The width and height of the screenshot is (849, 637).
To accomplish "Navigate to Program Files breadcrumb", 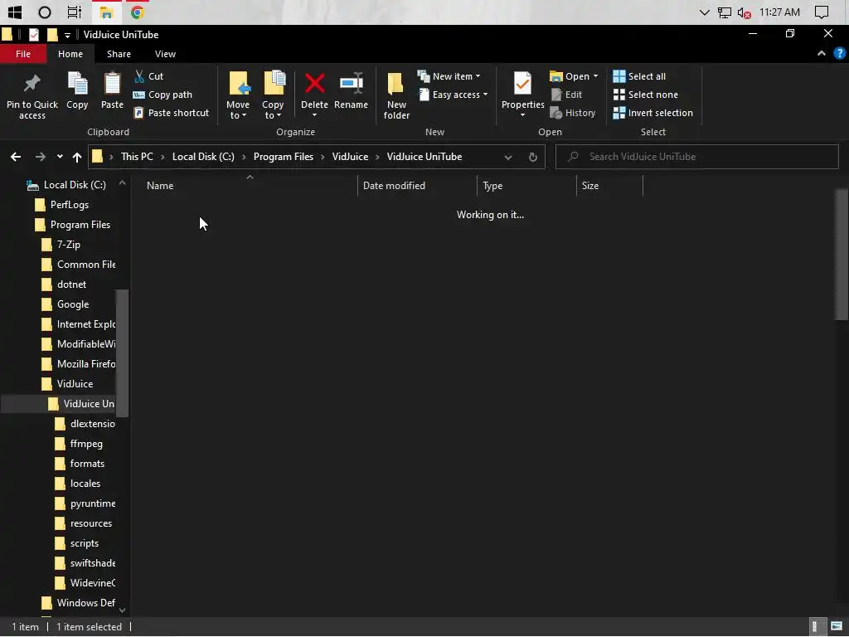I will click(284, 157).
